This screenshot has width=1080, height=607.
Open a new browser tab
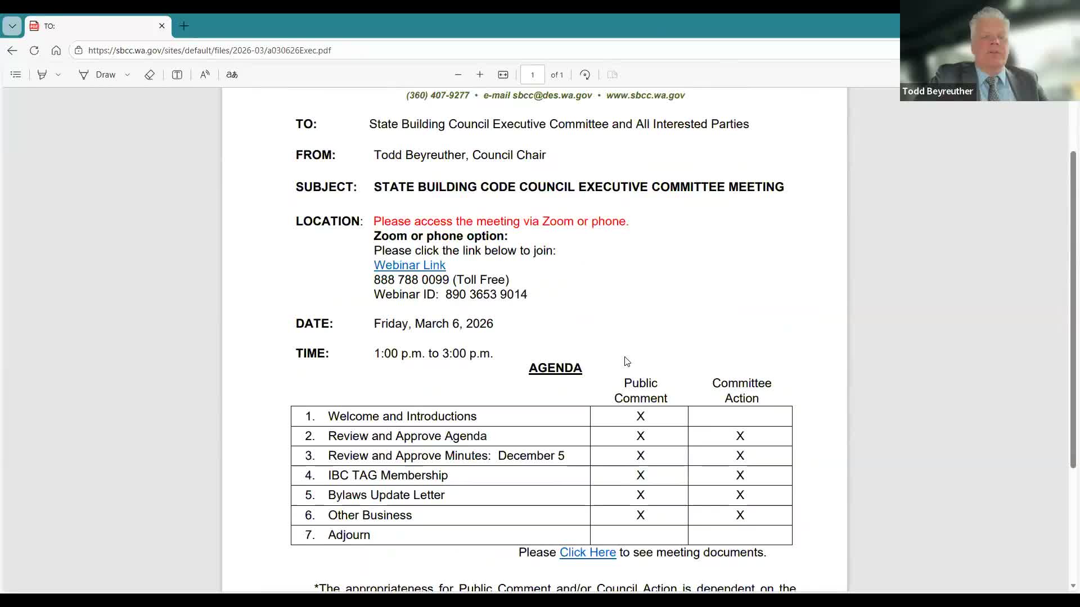coord(184,26)
